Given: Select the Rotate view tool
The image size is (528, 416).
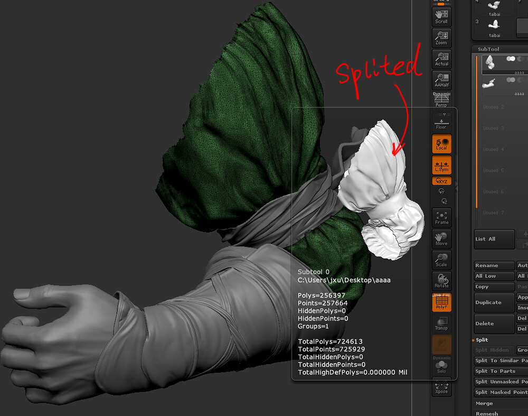Looking at the screenshot, I should 441,281.
